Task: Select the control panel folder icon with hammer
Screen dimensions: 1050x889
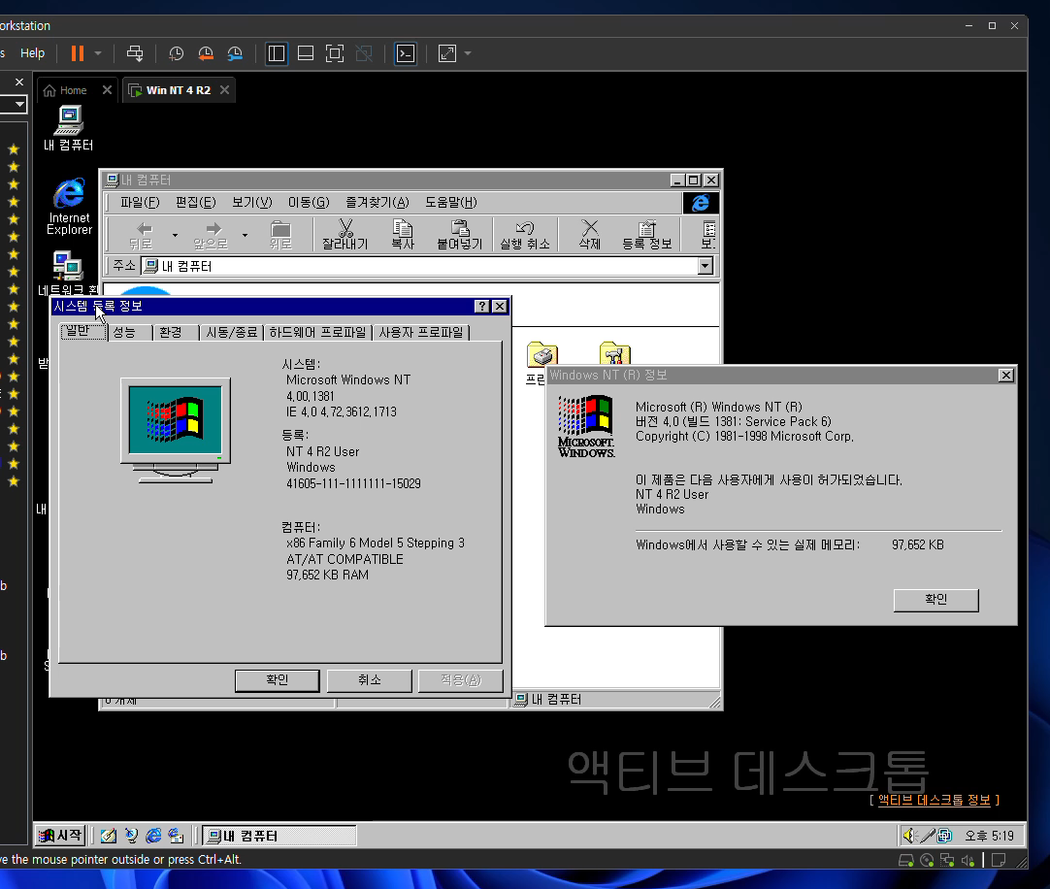Action: pyautogui.click(x=614, y=353)
